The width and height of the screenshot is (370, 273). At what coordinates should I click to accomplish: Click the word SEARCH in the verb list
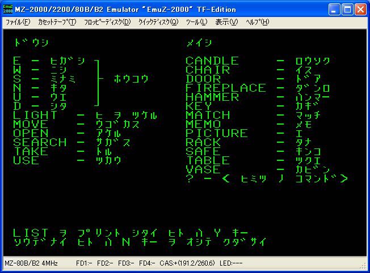pyautogui.click(x=40, y=142)
